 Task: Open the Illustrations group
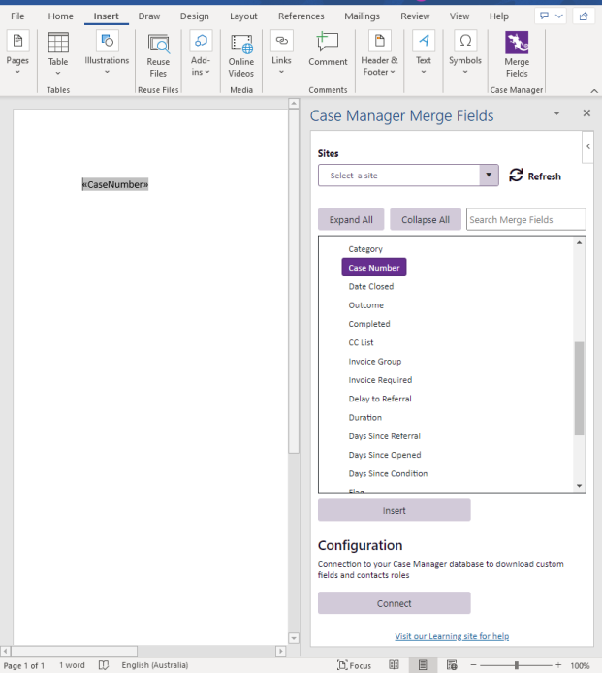point(107,52)
